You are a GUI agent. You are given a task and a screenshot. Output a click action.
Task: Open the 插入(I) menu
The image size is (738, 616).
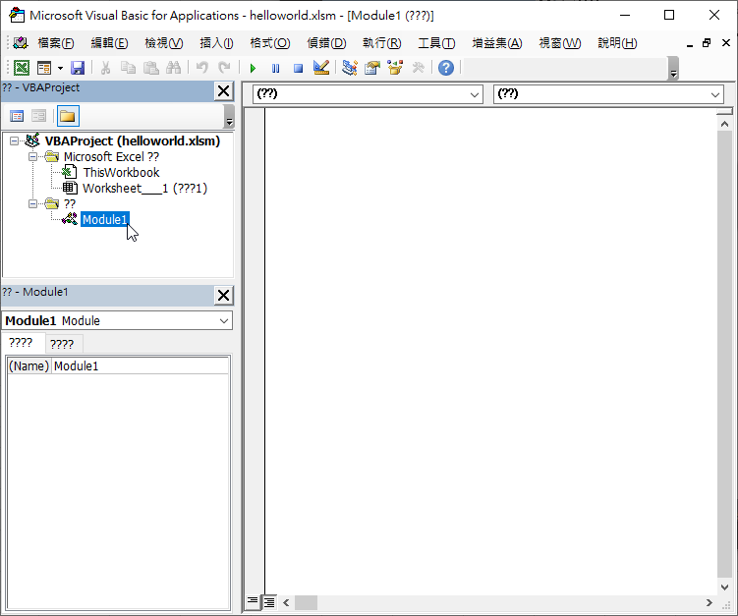pyautogui.click(x=216, y=43)
